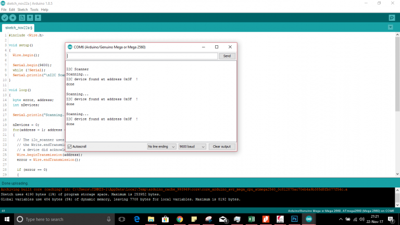Click the console scrollbar up arrow
Image resolution: width=400 pixels, height=225 pixels.
point(397,190)
